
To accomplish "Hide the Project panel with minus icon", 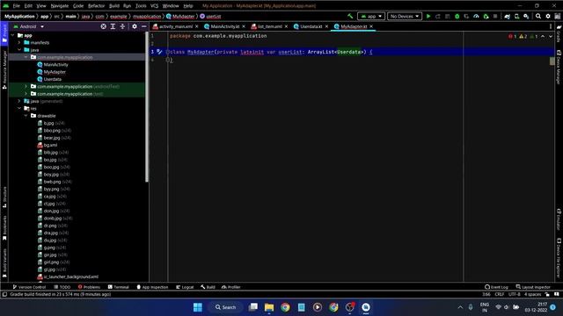I will (x=144, y=26).
